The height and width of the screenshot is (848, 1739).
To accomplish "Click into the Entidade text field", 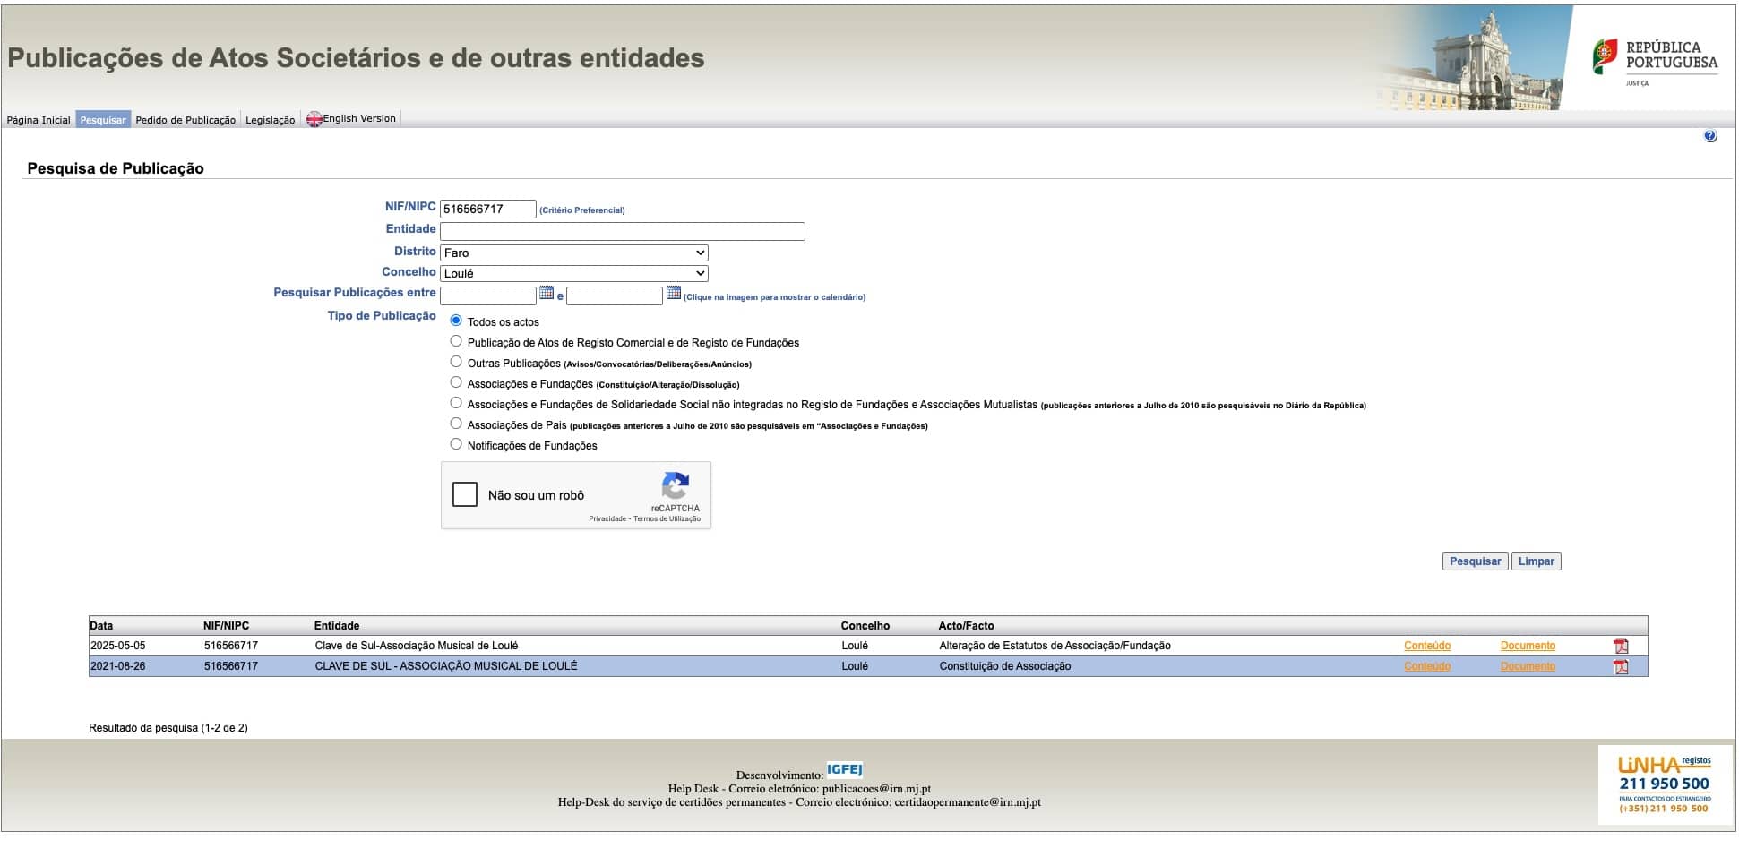I will pos(622,232).
